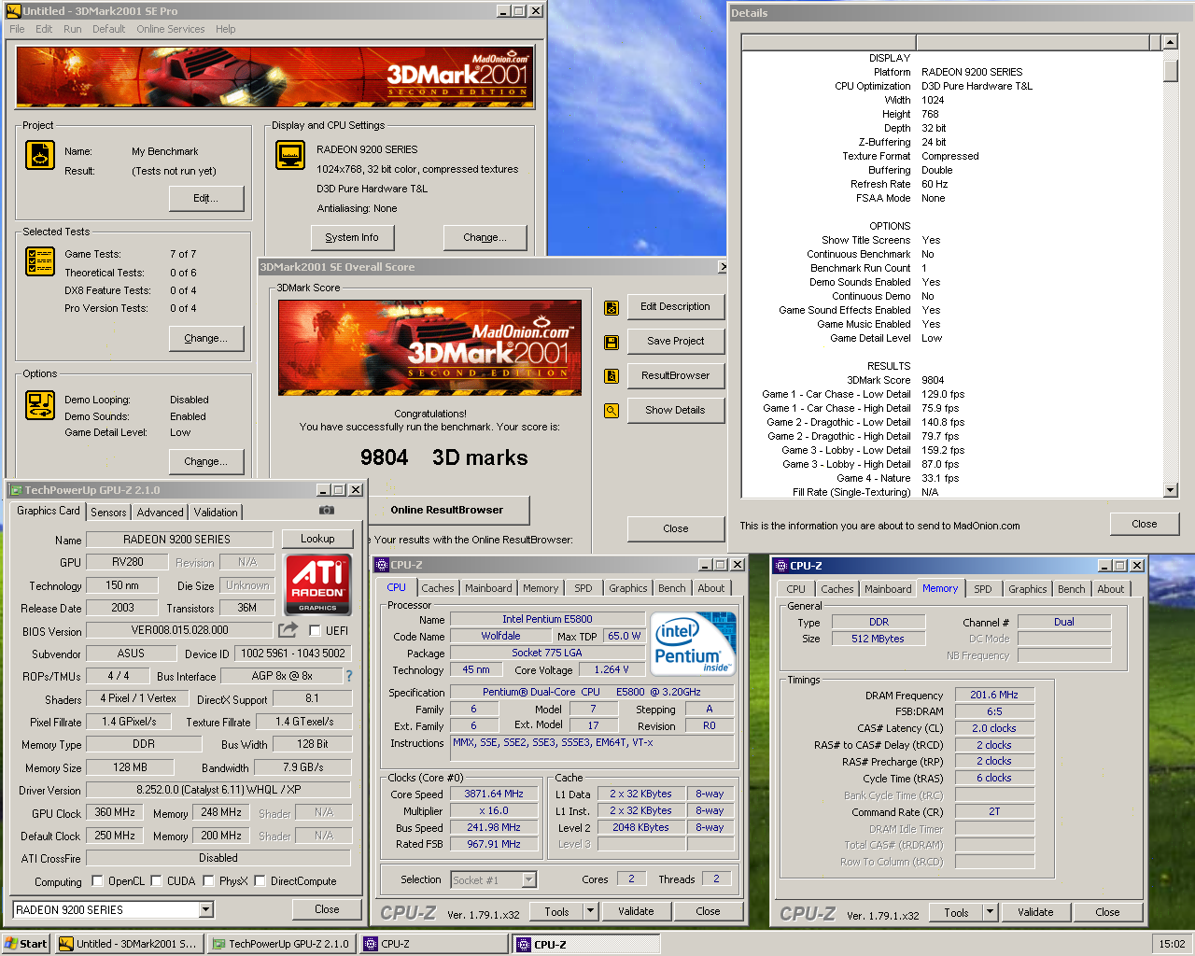Click the ATI Radeon logo in GPU-Z
The height and width of the screenshot is (956, 1195).
point(317,585)
